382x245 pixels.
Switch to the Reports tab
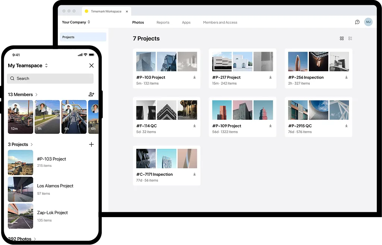pos(163,22)
